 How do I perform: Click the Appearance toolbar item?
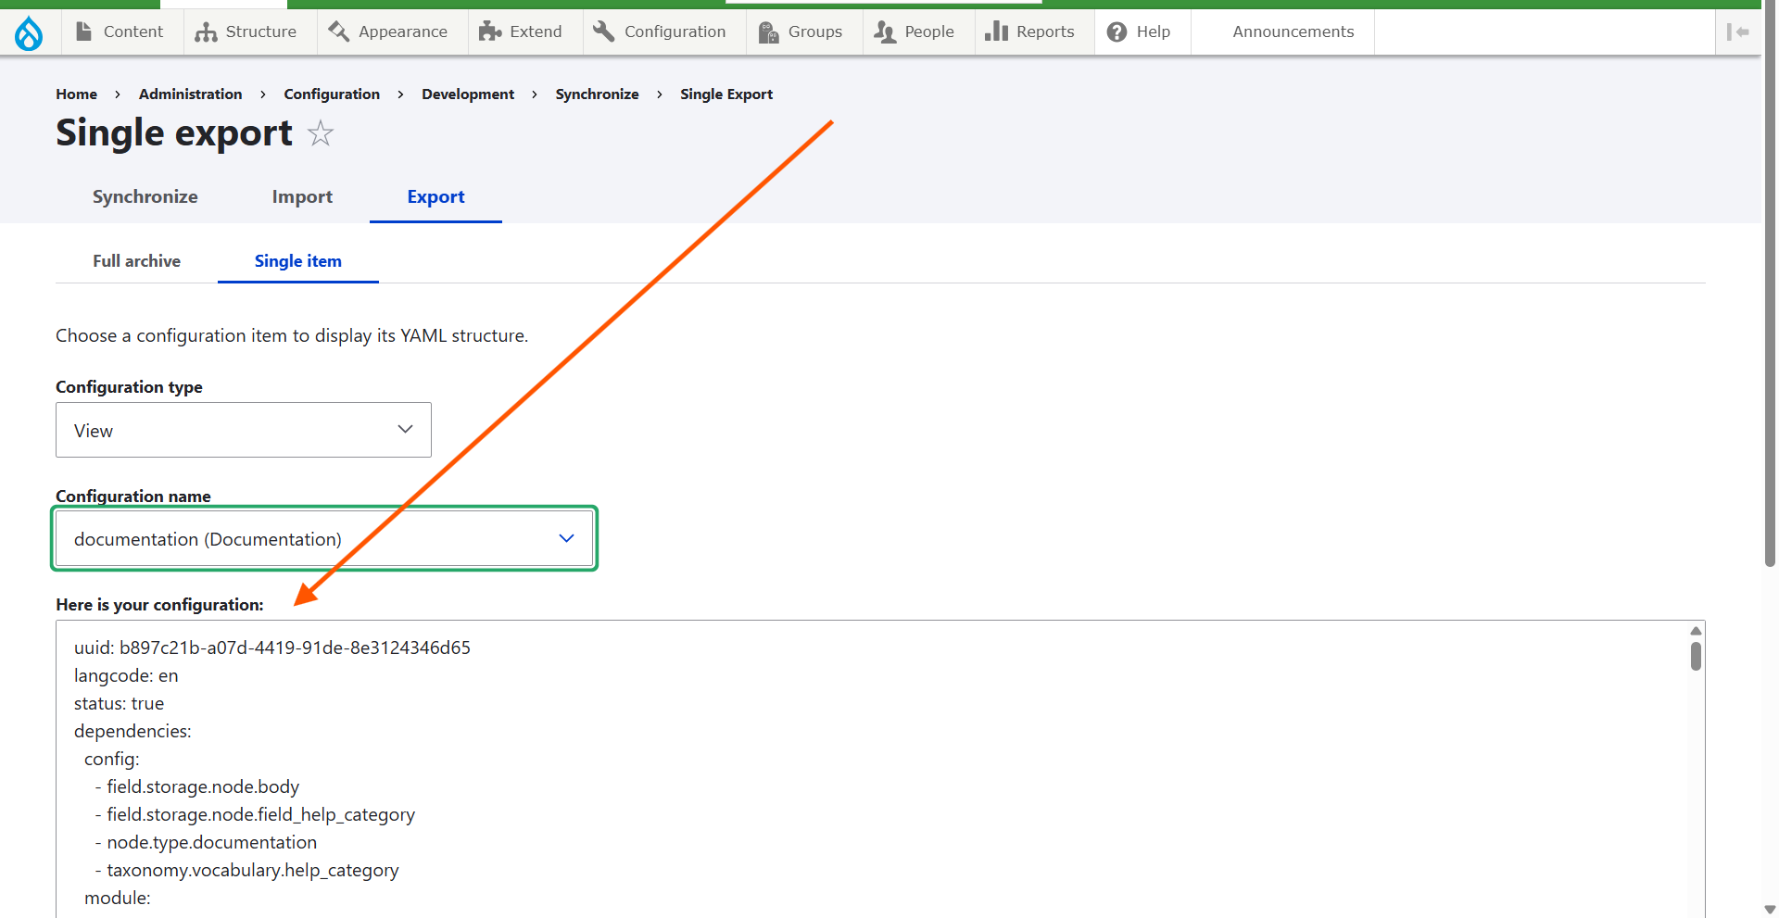[x=388, y=32]
